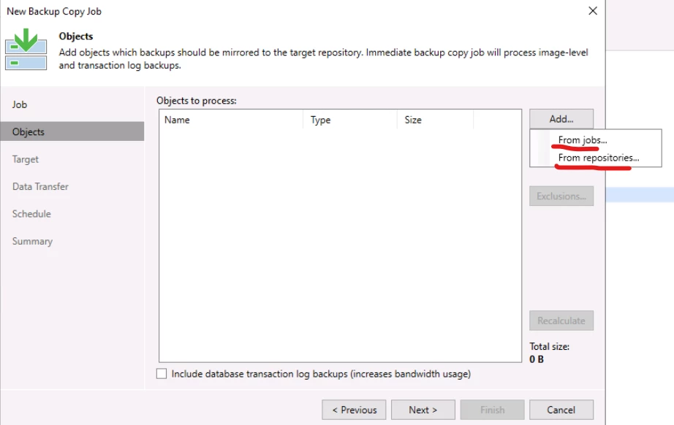The image size is (674, 425).
Task: Enable Include database transaction log backups checkbox
Action: tap(162, 374)
